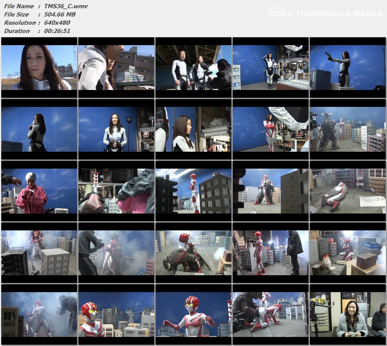This screenshot has width=387, height=346.
Task: Click the file size value 504.66 MB
Action: coord(60,14)
